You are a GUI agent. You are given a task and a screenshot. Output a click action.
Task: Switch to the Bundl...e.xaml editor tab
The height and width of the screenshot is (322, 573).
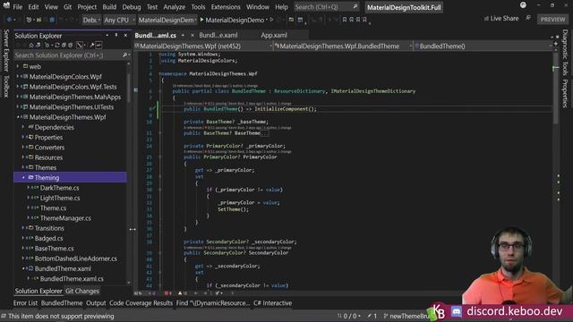point(218,35)
